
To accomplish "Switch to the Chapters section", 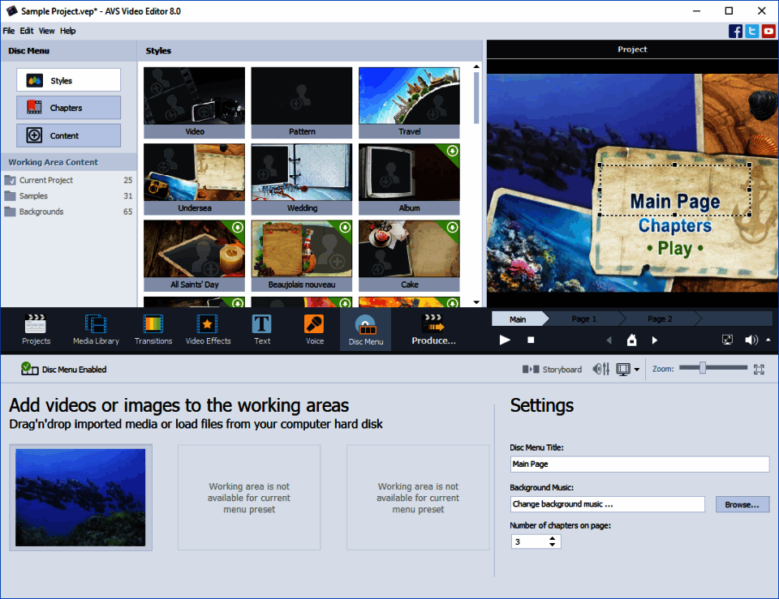I will click(68, 107).
